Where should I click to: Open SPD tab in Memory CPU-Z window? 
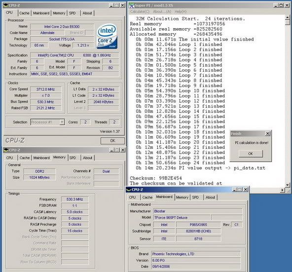[x=73, y=158]
